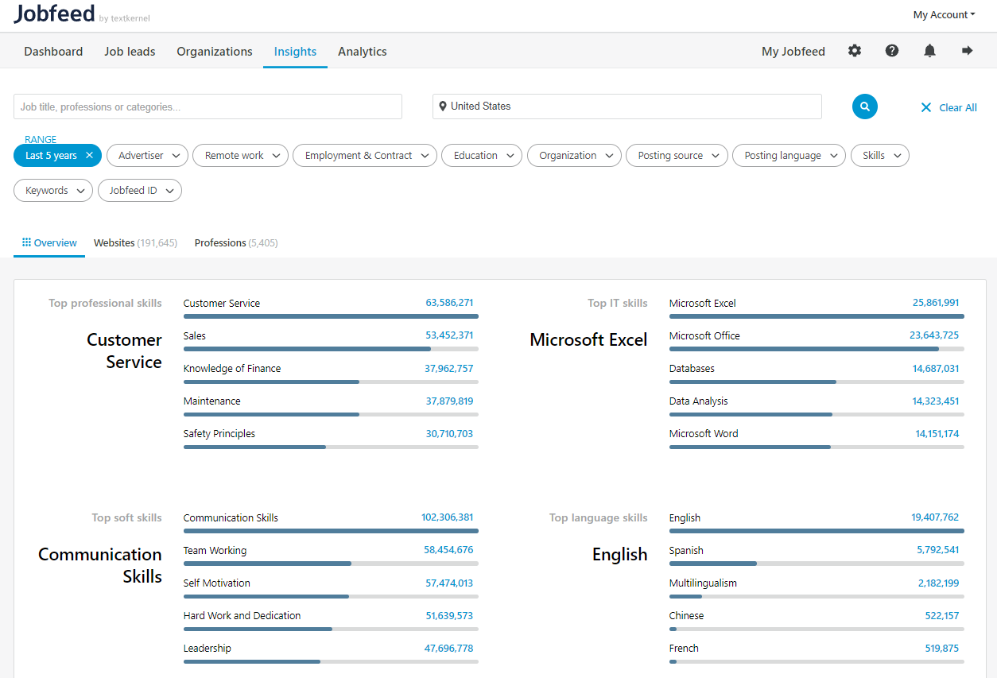Open the Customer Service skill link

tap(220, 303)
